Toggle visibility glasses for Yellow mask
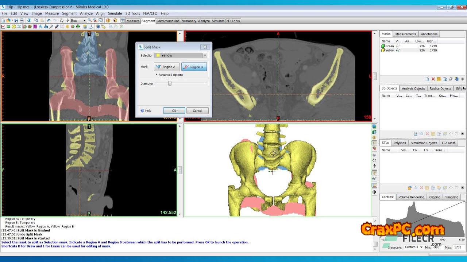This screenshot has width=467, height=262. pos(398,50)
